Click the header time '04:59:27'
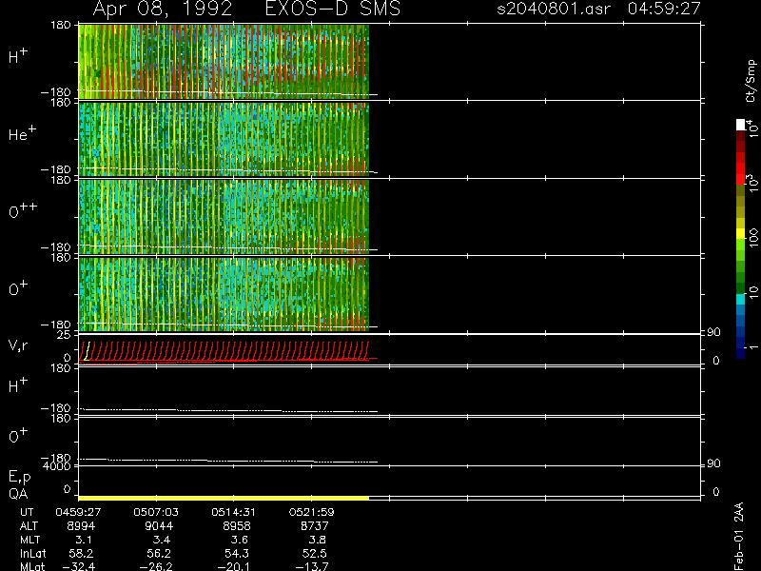Screen dimensions: 761x571 click(664, 9)
